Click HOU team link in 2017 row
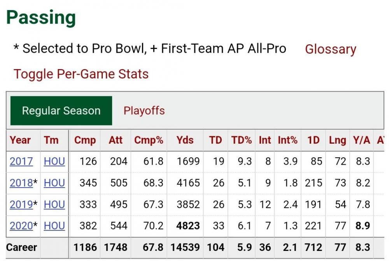Image resolution: width=389 pixels, height=261 pixels. 54,161
